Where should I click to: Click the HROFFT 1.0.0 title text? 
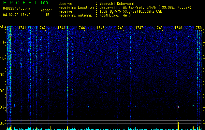pyautogui.click(x=26, y=3)
